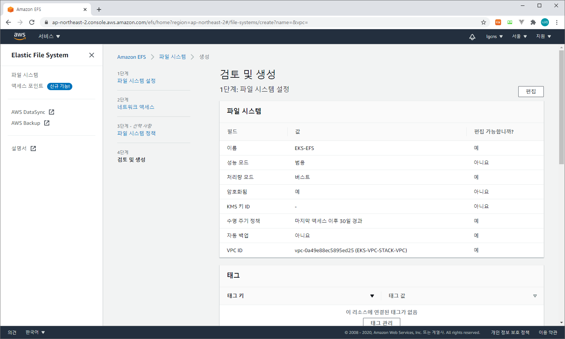Open 개인 정보 보호 정책 link
This screenshot has height=339, width=565.
510,332
